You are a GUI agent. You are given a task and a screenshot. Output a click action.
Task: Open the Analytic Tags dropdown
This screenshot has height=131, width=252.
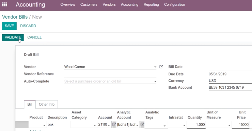(x=156, y=125)
